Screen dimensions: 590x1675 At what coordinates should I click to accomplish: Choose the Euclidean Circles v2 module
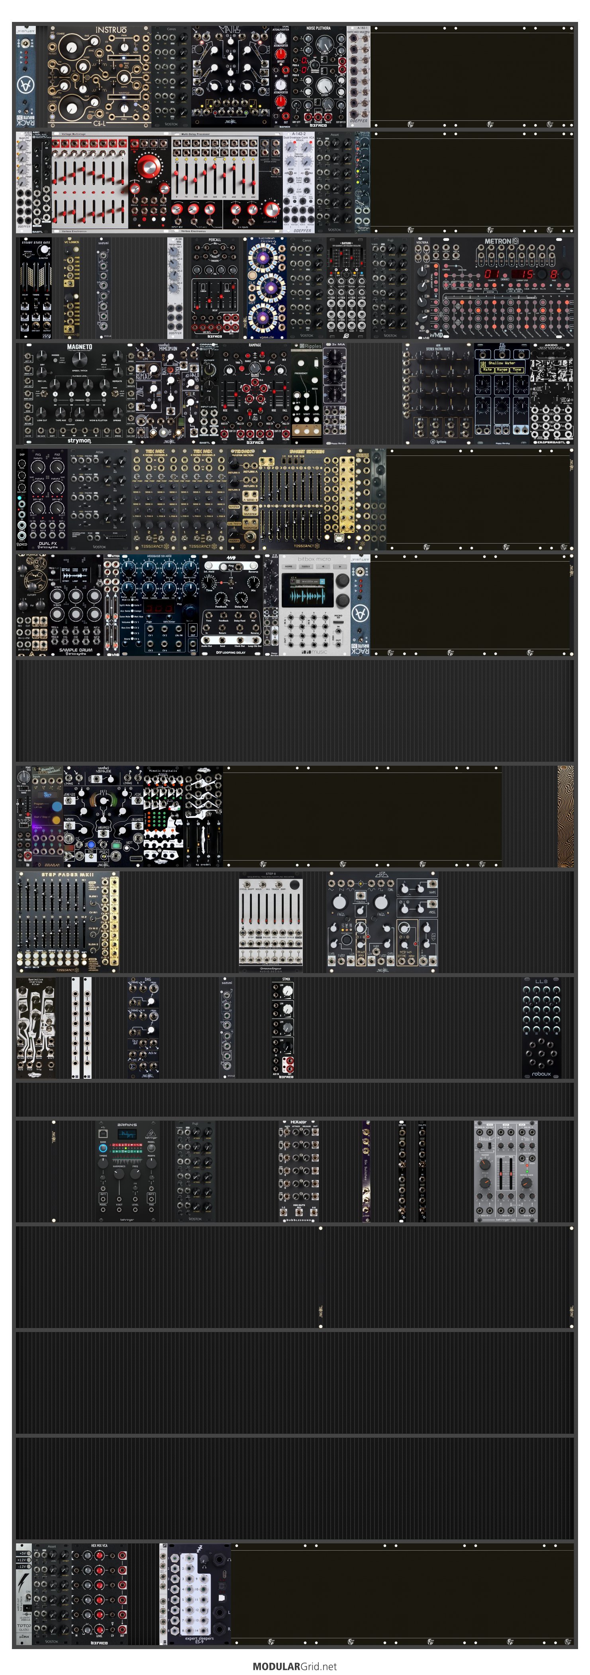point(267,288)
